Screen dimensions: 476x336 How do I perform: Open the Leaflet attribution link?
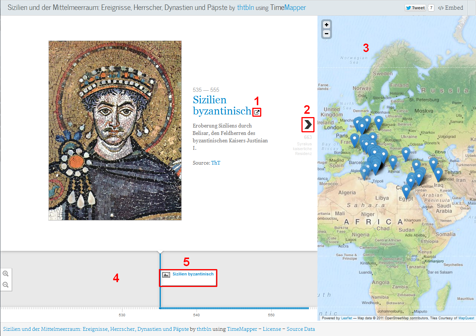[x=346, y=318]
